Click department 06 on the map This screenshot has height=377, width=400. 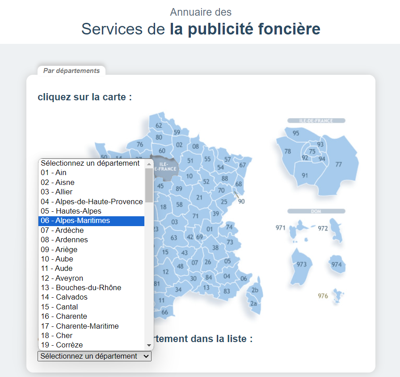point(244,278)
